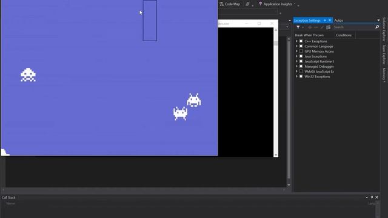Expand the GPU Memory Access node

296,51
